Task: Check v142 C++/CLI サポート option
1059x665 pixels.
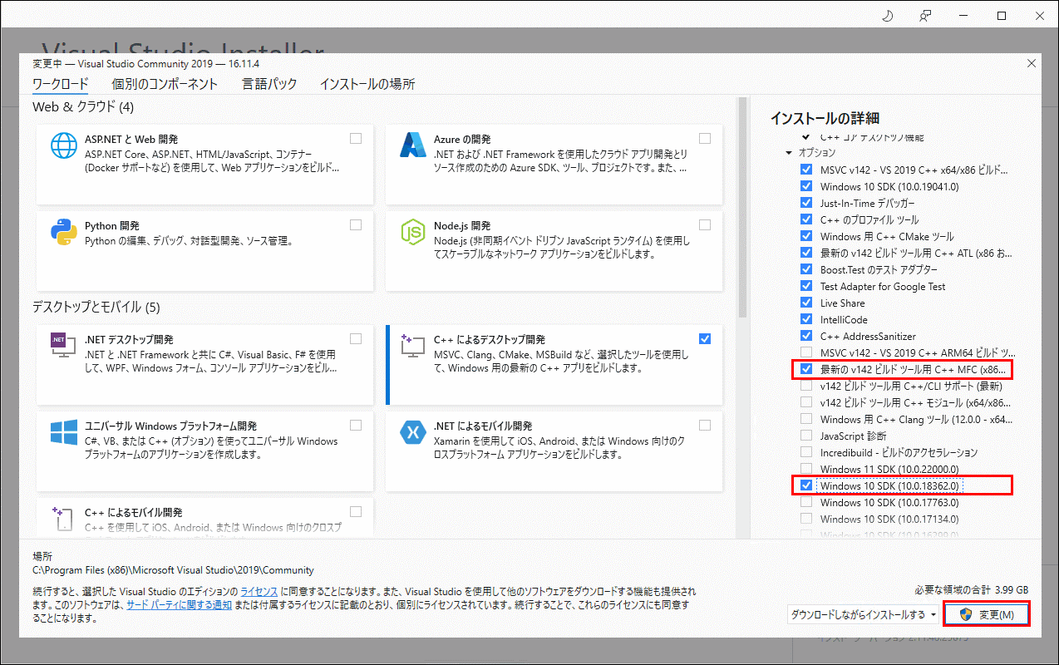Action: click(x=805, y=386)
